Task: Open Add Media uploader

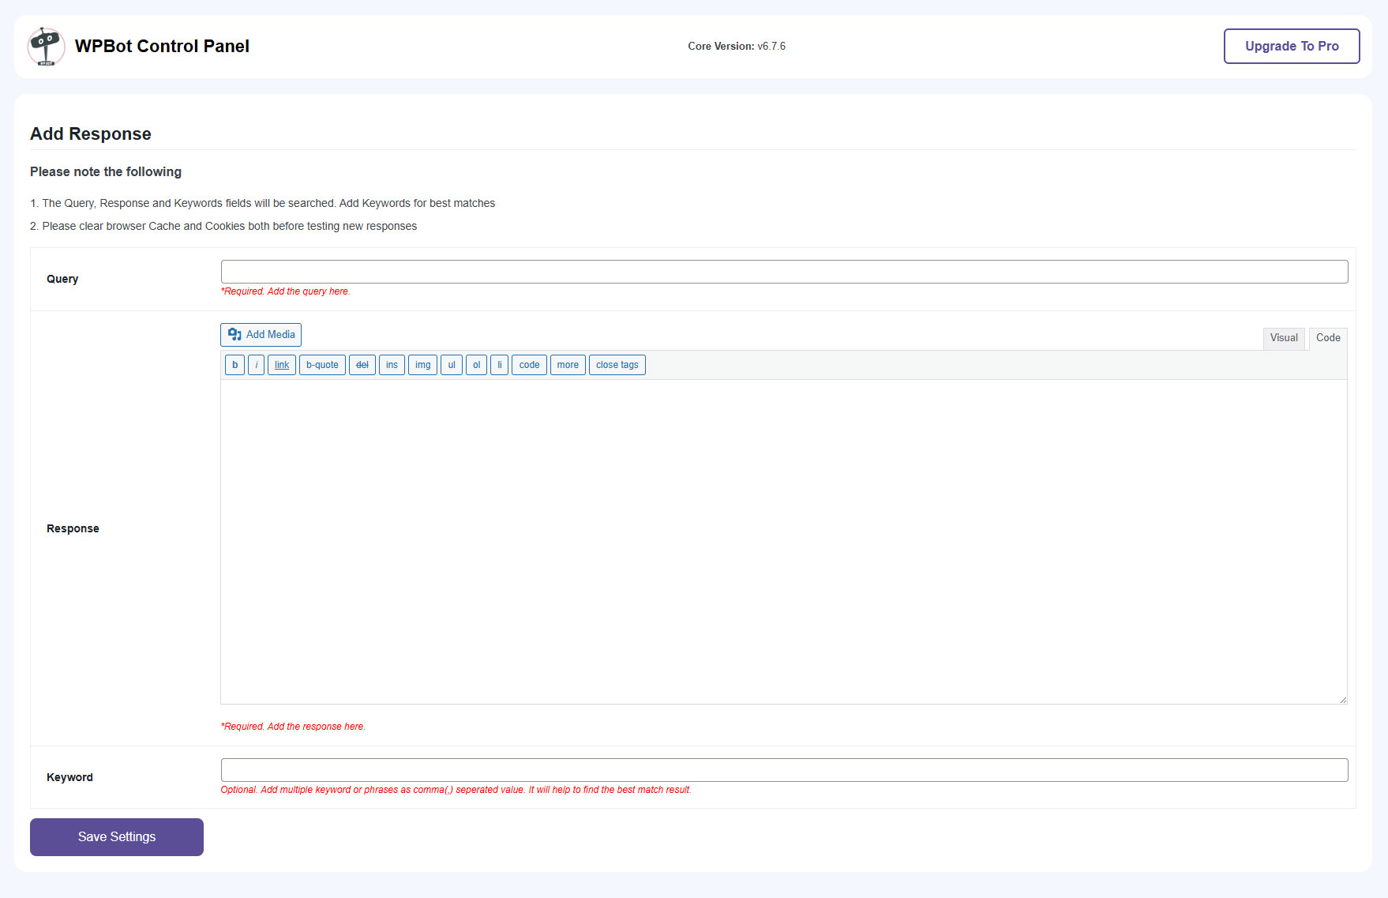Action: tap(261, 335)
